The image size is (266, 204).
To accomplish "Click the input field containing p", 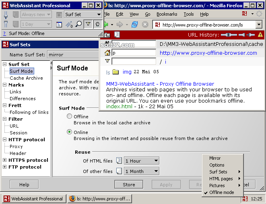I will [134, 53].
